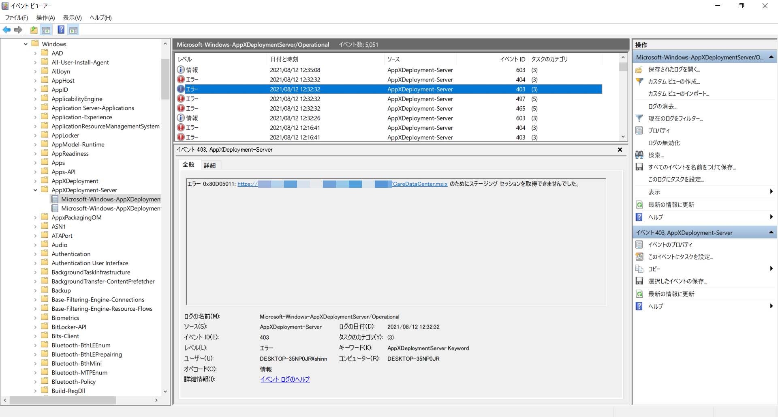Open the イベント ログのヘルプ link
The width and height of the screenshot is (778, 417).
pyautogui.click(x=284, y=379)
